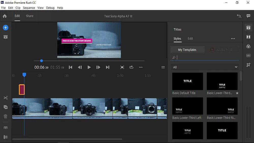
Task: Switch to the Share tab
Action: 30,16
